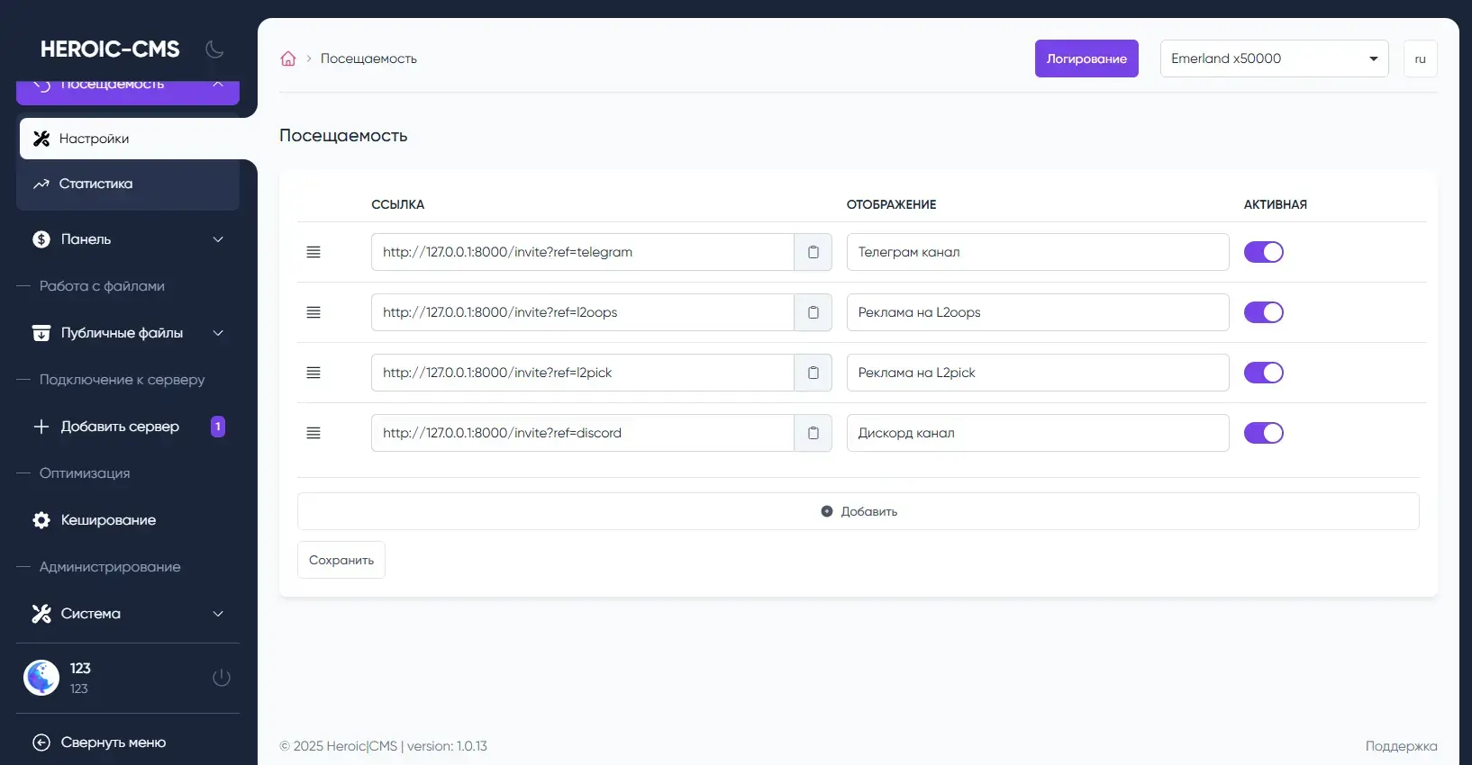Click the home breadcrumb icon
The image size is (1472, 765).
288,58
